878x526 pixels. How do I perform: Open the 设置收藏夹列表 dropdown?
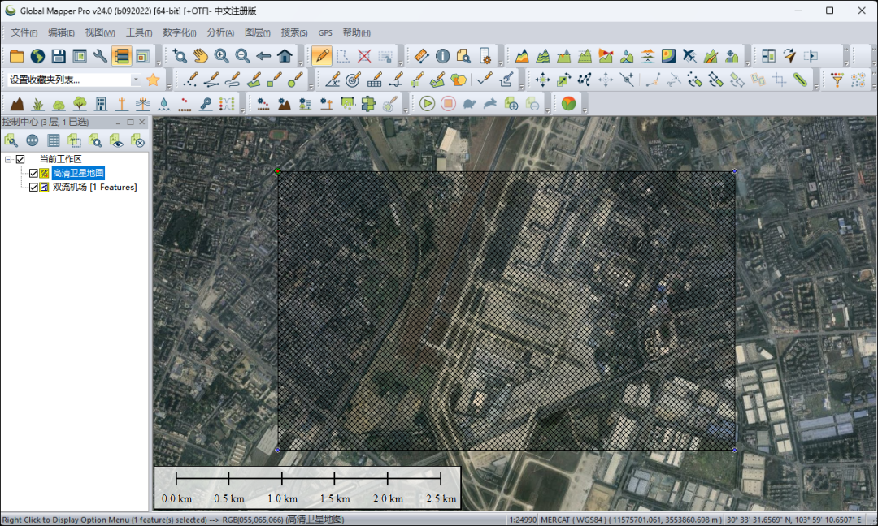coord(135,80)
